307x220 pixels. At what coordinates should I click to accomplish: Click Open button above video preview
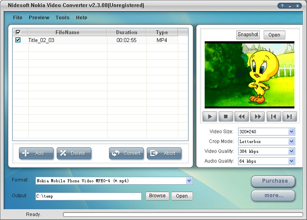[x=274, y=35]
